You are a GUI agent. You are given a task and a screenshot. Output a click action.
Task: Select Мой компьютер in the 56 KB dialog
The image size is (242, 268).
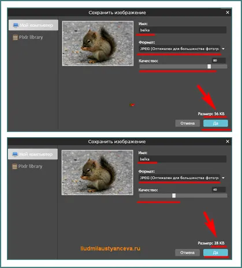coord(33,25)
